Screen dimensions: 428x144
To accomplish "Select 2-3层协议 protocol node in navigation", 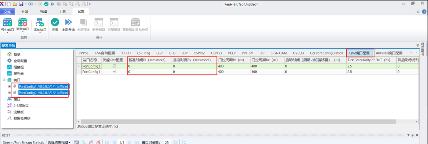I will click(x=21, y=105).
